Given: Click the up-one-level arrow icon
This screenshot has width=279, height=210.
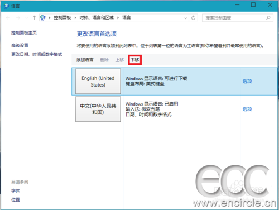Looking at the screenshot, I should [x=34, y=18].
